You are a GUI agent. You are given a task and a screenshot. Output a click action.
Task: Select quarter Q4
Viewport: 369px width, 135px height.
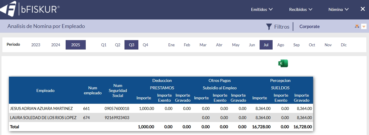coord(145,45)
